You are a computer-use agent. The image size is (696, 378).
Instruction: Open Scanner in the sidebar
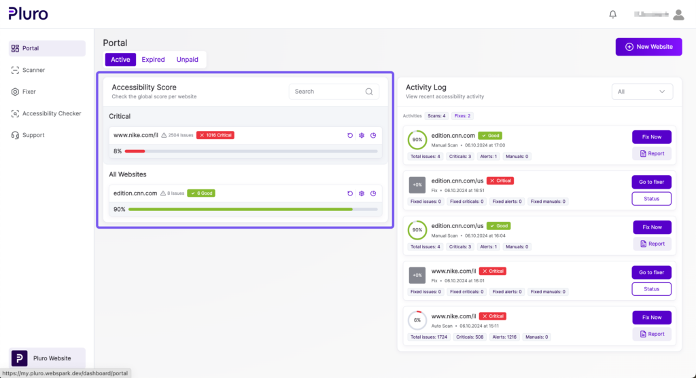[x=33, y=70]
